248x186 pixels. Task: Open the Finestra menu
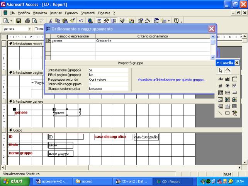pyautogui.click(x=104, y=13)
